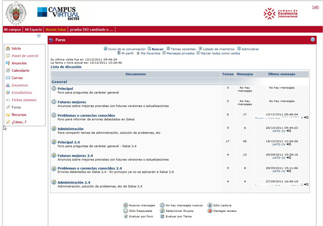323x226 pixels.
Task: Click the last-message arrow icon for Principal 2.4
Action: [x=289, y=144]
